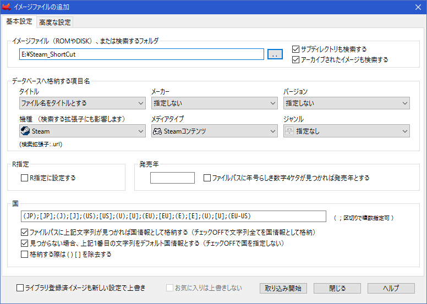
Task: Click the gamepad icon in メディアタイプ dropdown
Action: click(157, 131)
